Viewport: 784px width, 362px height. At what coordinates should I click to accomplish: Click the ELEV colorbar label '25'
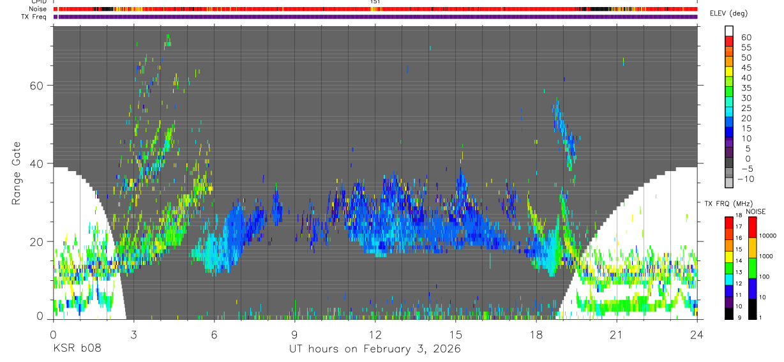point(746,108)
